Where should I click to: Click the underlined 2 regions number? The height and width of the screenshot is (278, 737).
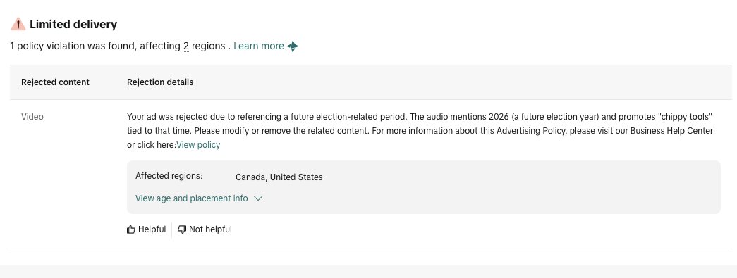click(186, 46)
